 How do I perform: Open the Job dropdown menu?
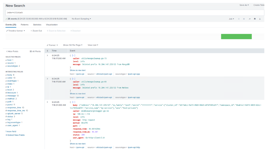231,19
